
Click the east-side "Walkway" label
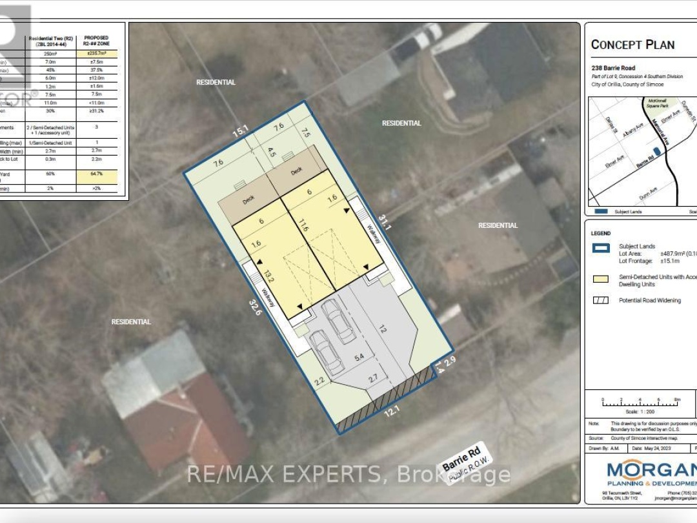click(x=374, y=233)
